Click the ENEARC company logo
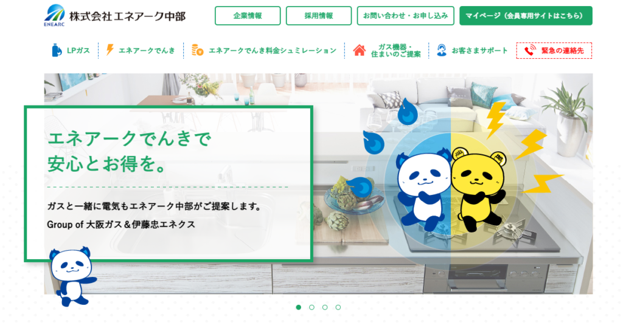Viewport: 623px width, 323px height. click(54, 15)
